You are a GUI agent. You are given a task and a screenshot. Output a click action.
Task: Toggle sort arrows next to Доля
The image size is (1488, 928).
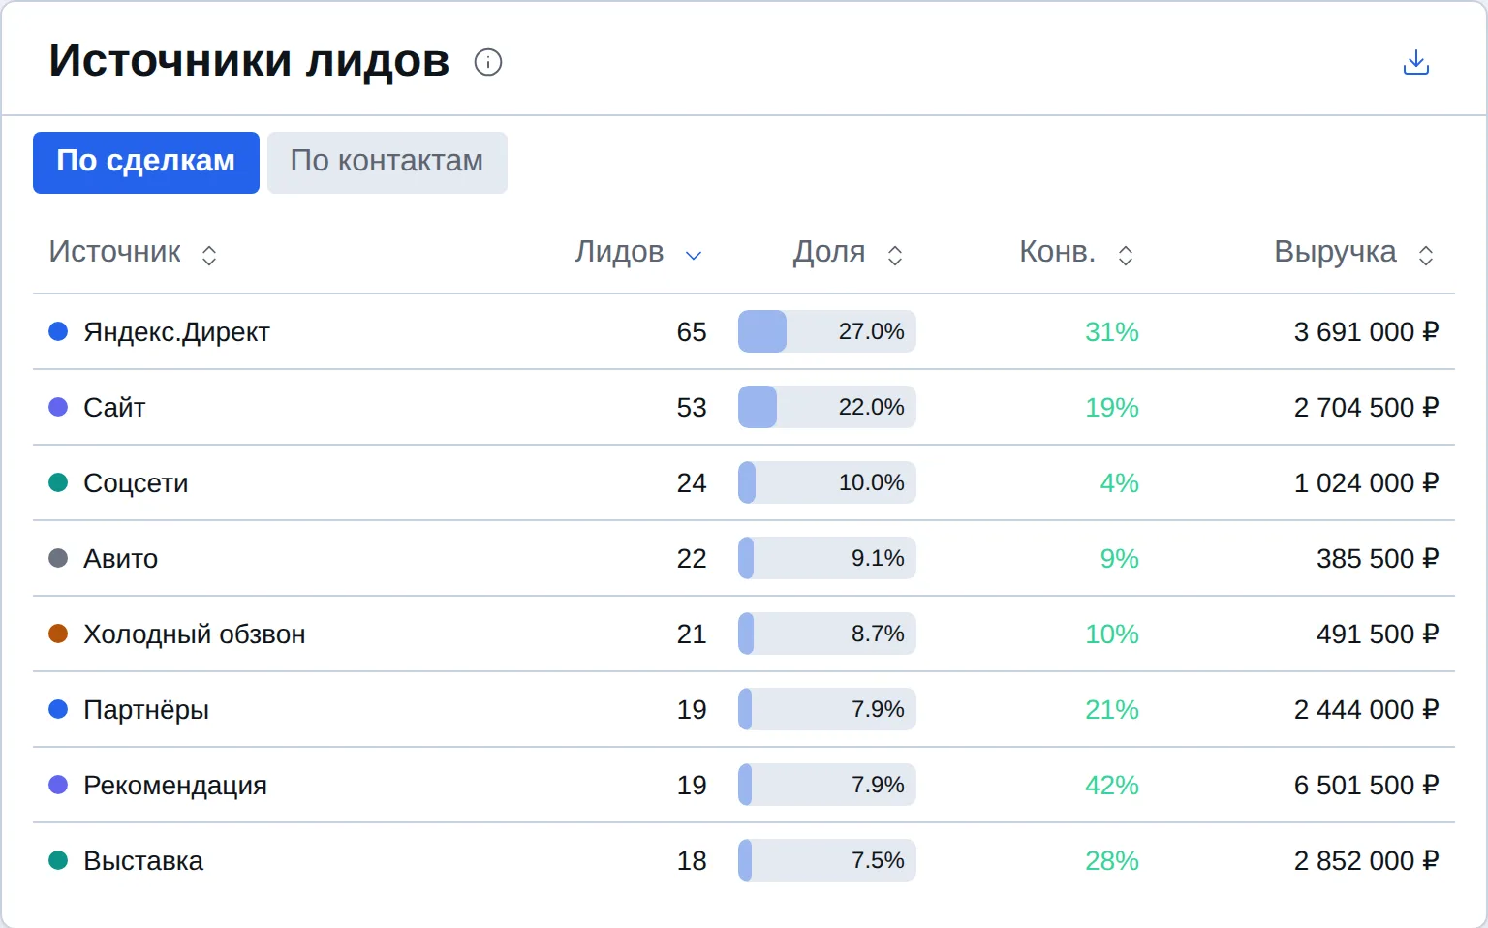coord(895,255)
